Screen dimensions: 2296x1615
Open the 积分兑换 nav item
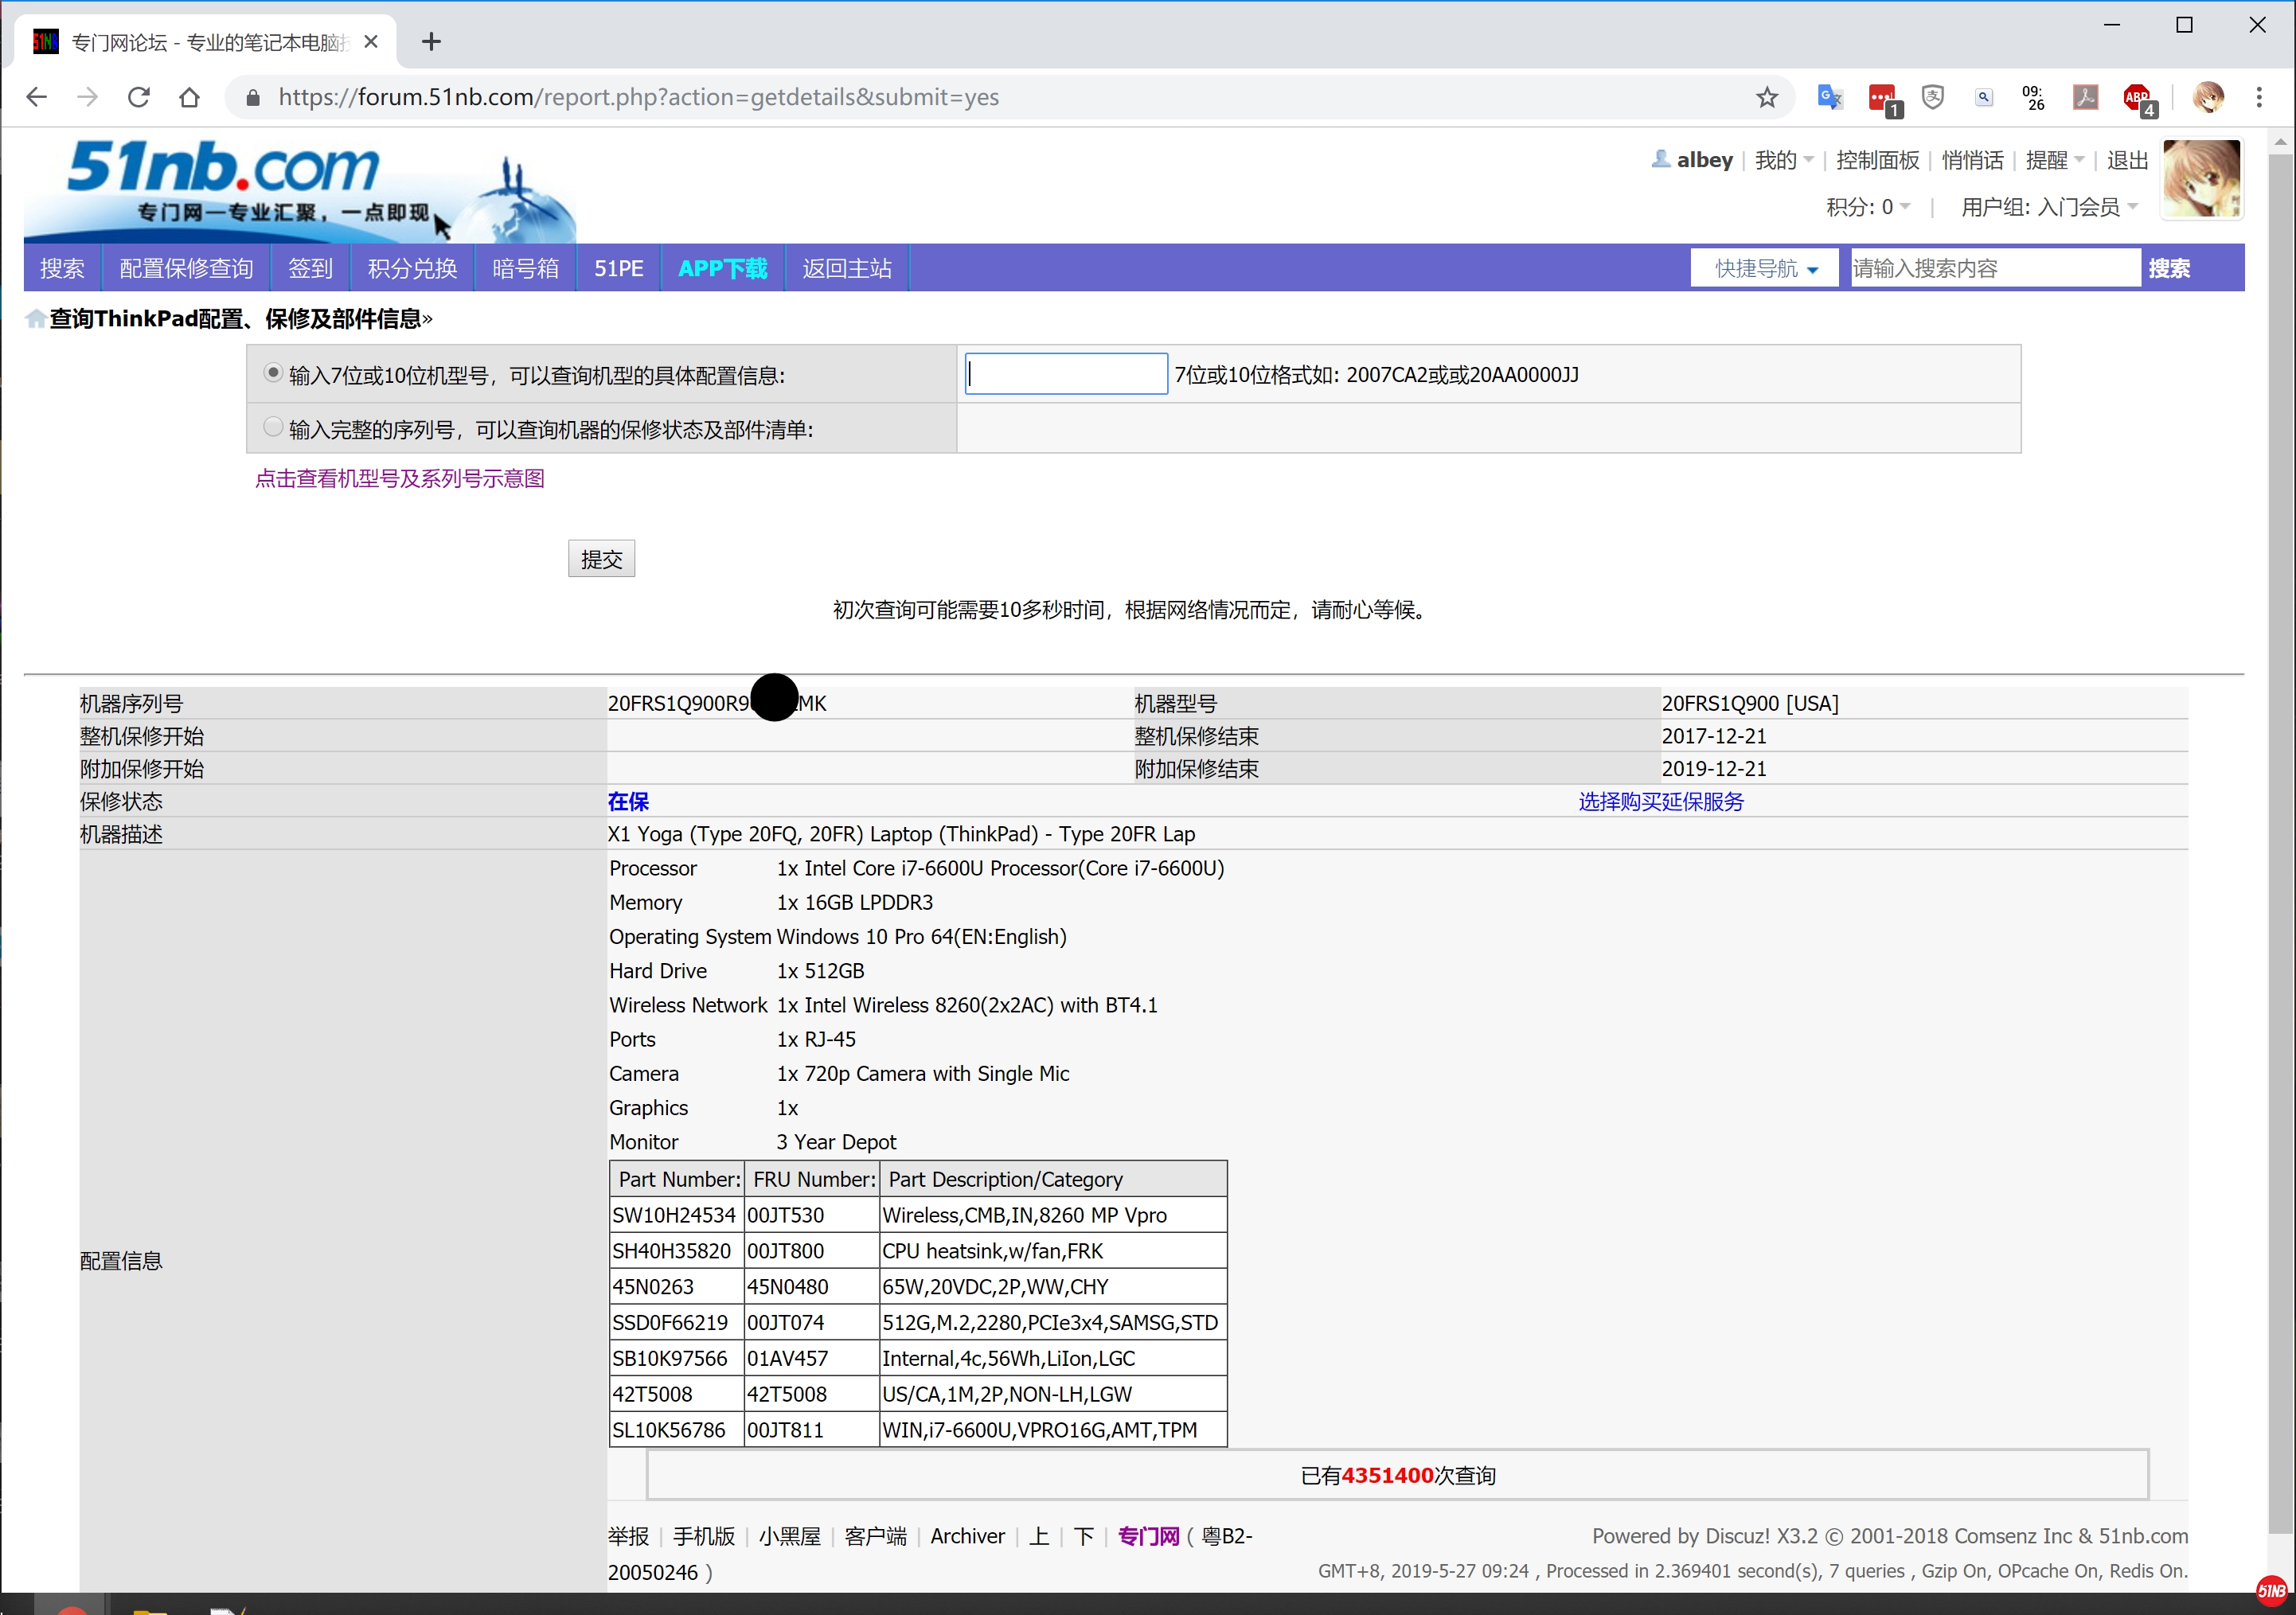pos(412,268)
